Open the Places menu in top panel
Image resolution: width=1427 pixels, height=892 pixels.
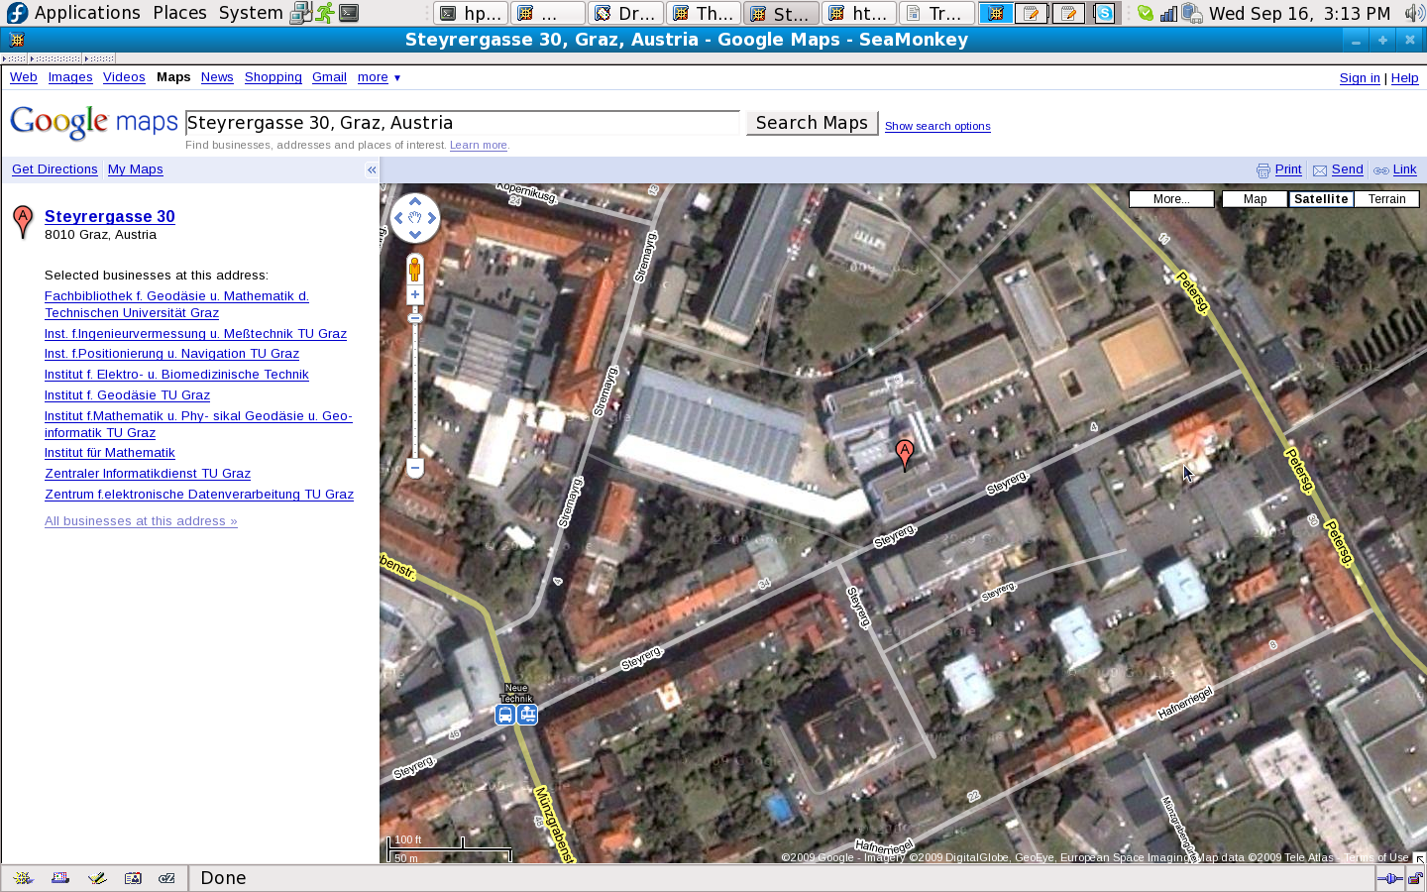tap(179, 13)
